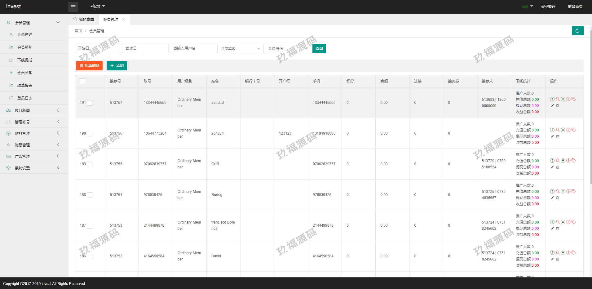Screen dimensions: 592x289
Task: Click red dollar icon for member 513753
Action: pyautogui.click(x=568, y=222)
